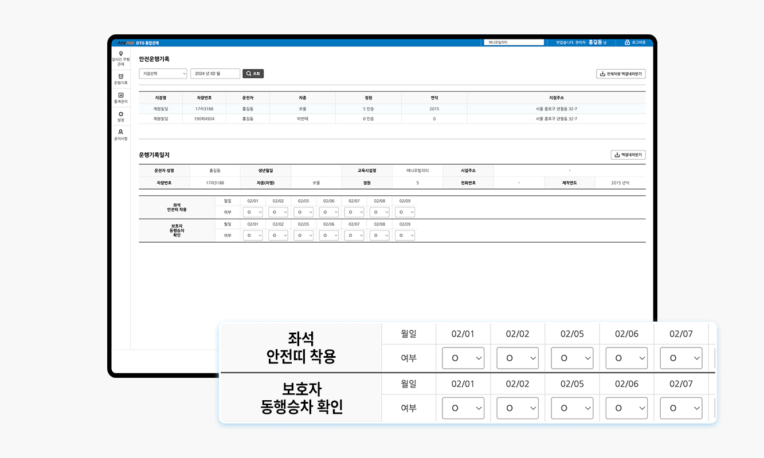Click the download icon on 전체차량 엑셀내려받기
764x458 pixels.
(x=602, y=74)
